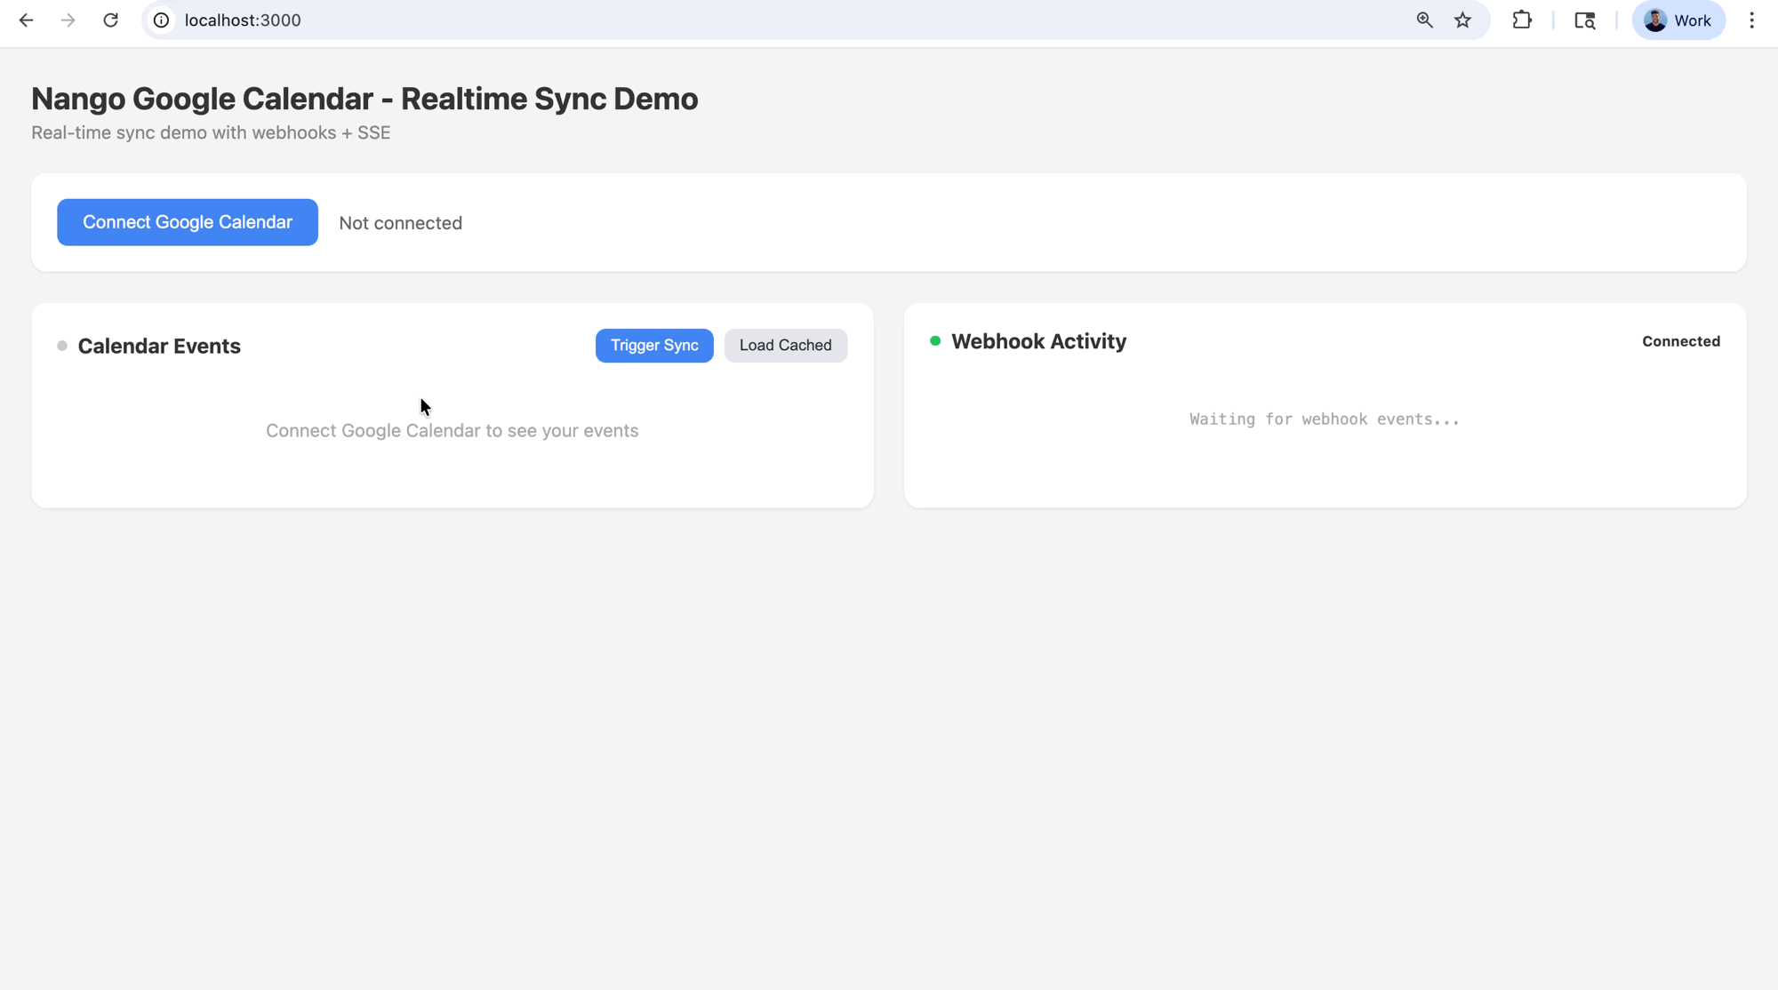
Task: Click the tab search icon
Action: 1584,20
